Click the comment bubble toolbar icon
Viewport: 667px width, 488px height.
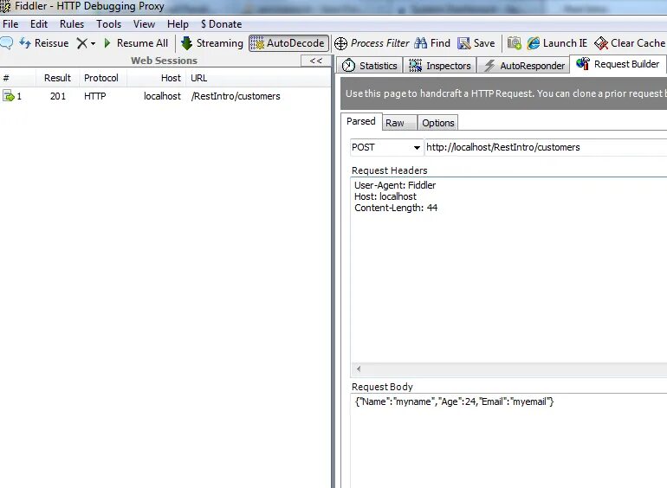click(6, 43)
